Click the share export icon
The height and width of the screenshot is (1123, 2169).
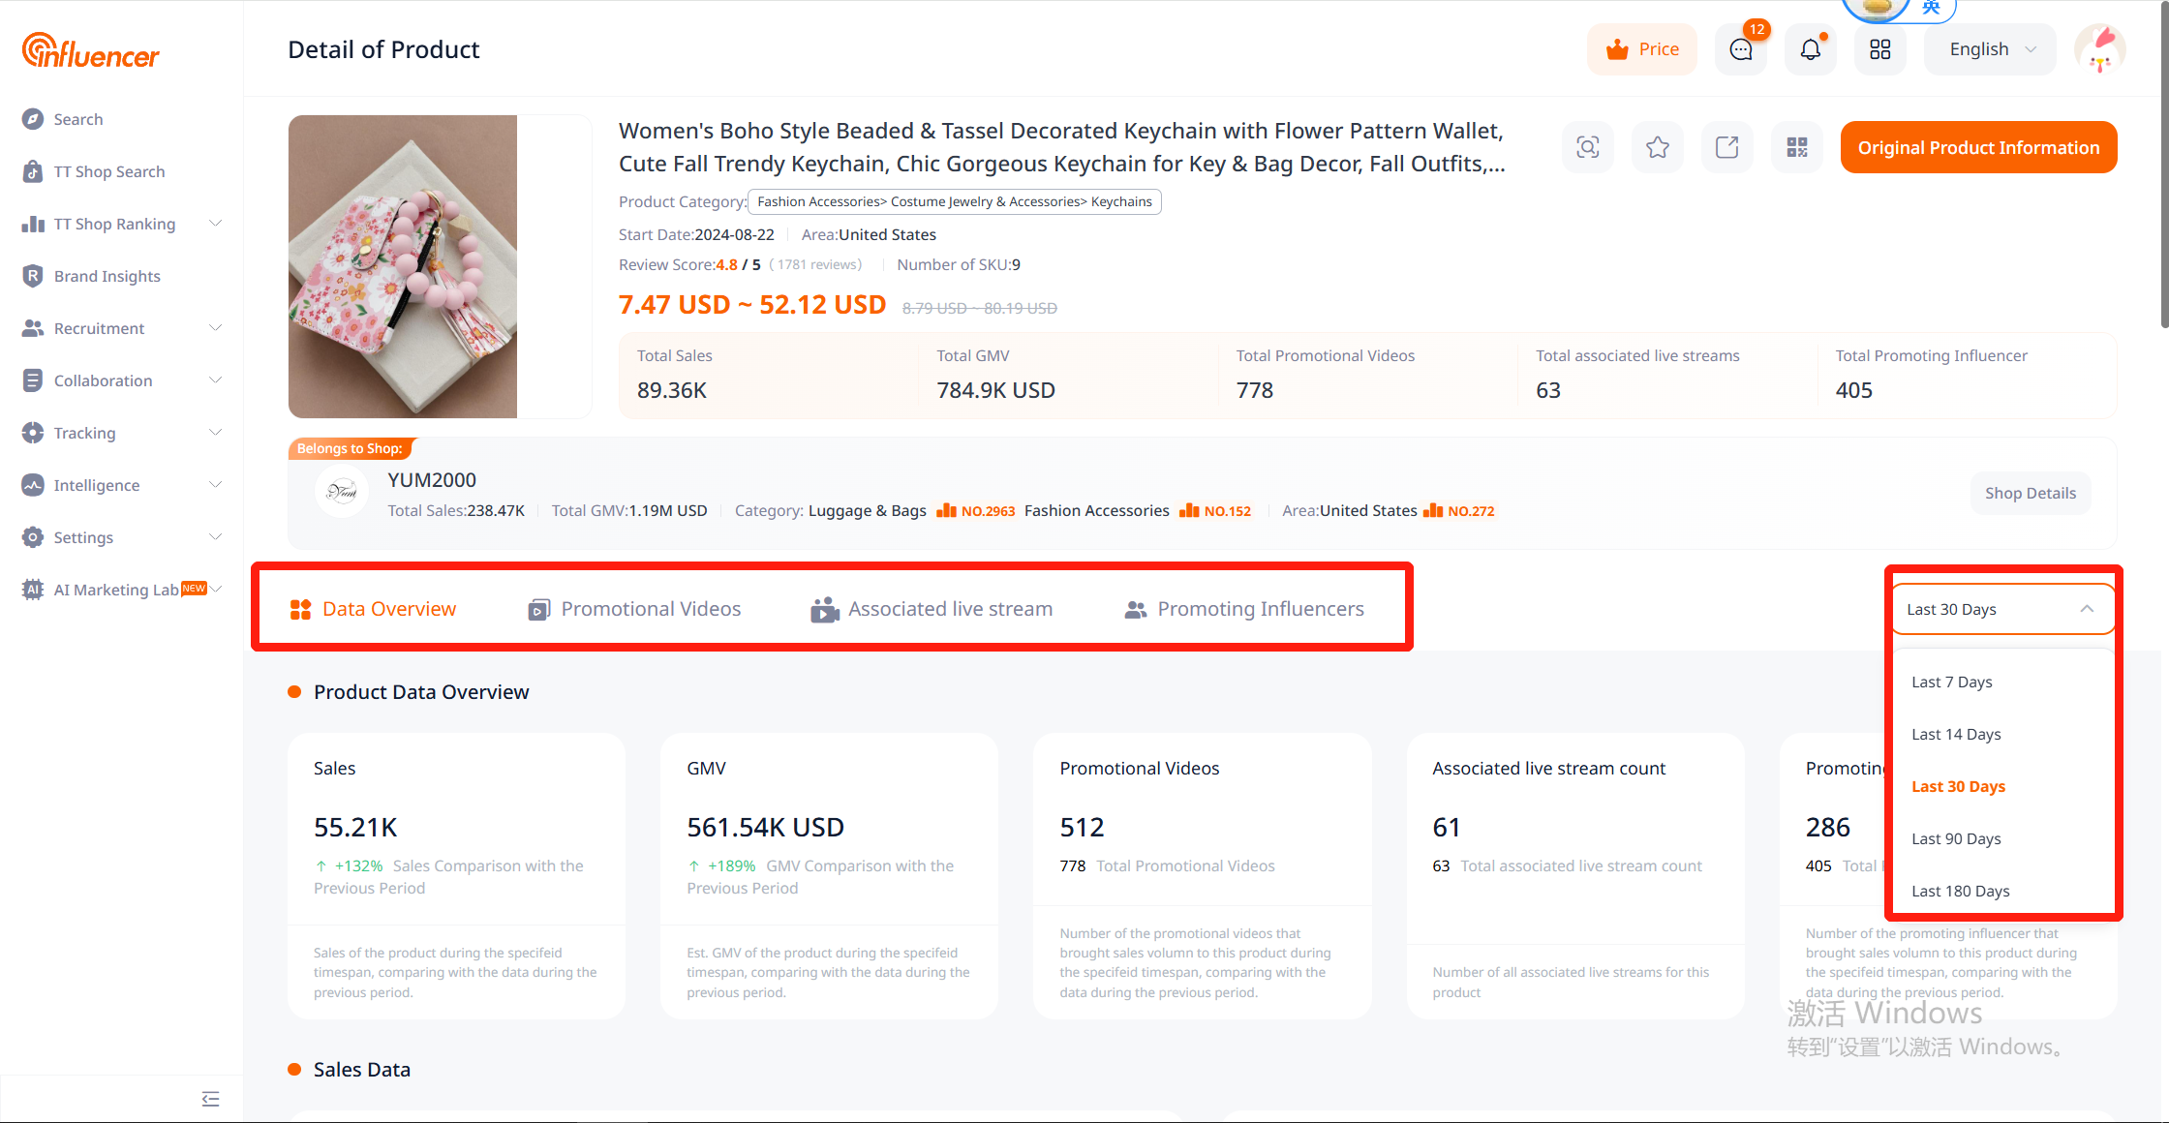pyautogui.click(x=1727, y=147)
